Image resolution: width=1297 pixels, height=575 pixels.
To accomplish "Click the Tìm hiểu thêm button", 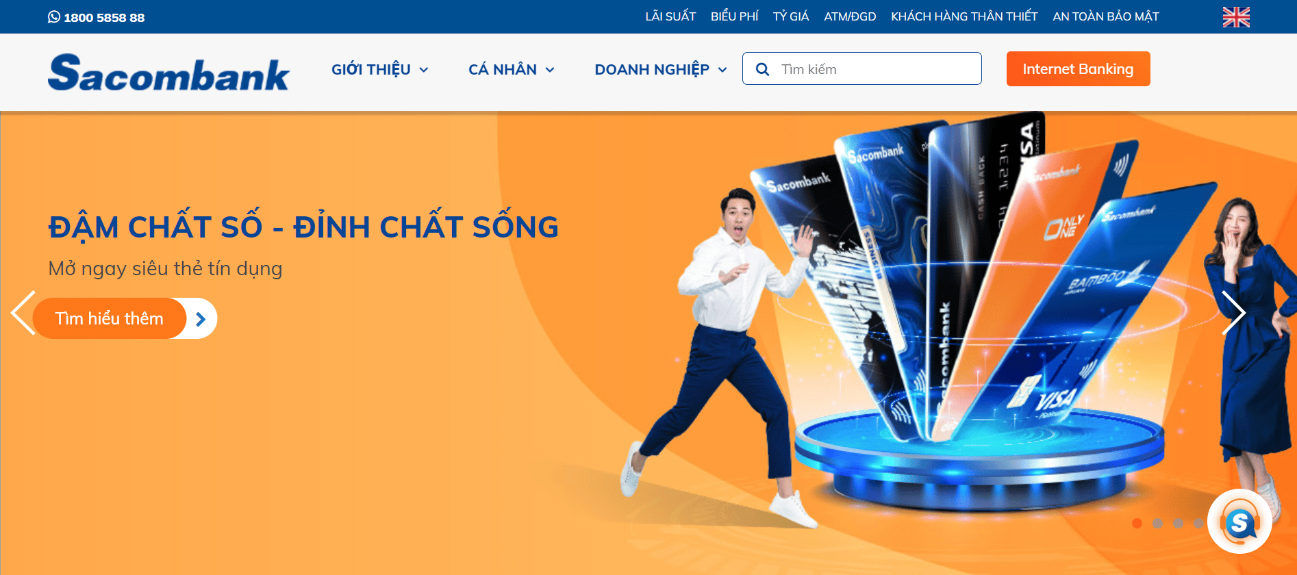I will click(110, 318).
